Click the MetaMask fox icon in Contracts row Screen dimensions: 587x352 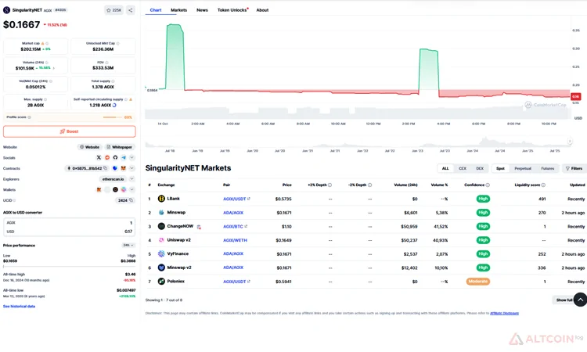123,168
